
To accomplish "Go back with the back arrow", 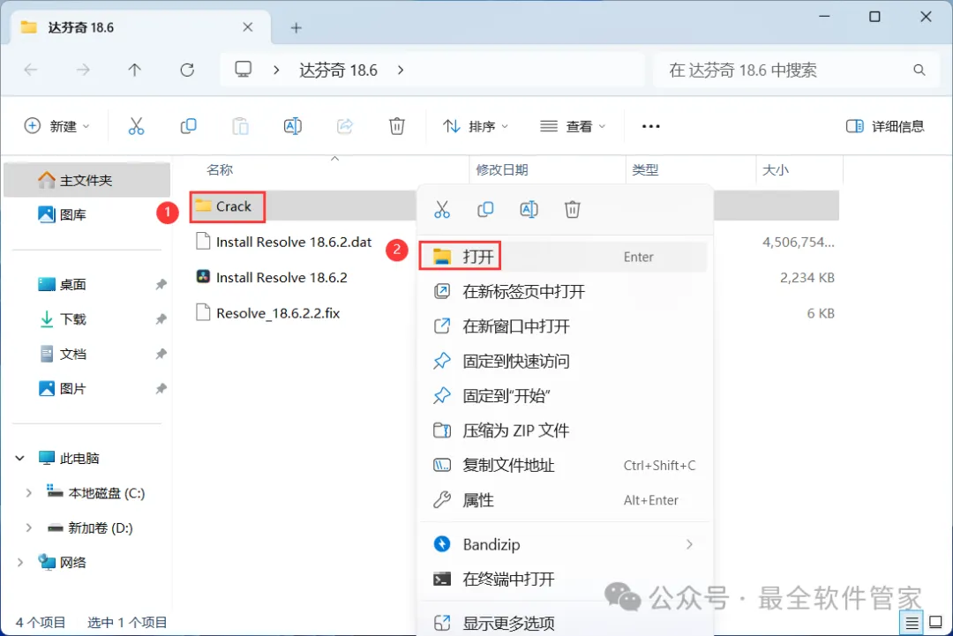I will (31, 70).
